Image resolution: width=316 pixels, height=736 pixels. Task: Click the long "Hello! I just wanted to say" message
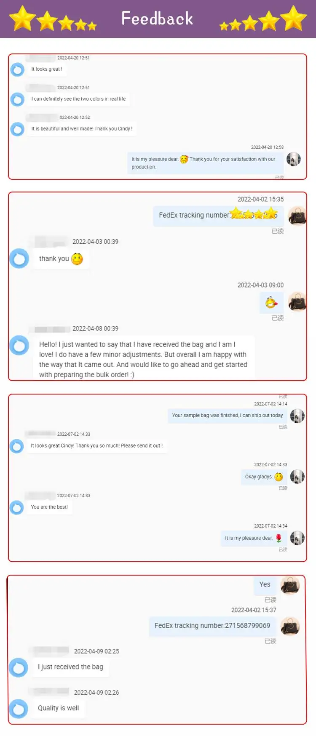[x=143, y=359]
